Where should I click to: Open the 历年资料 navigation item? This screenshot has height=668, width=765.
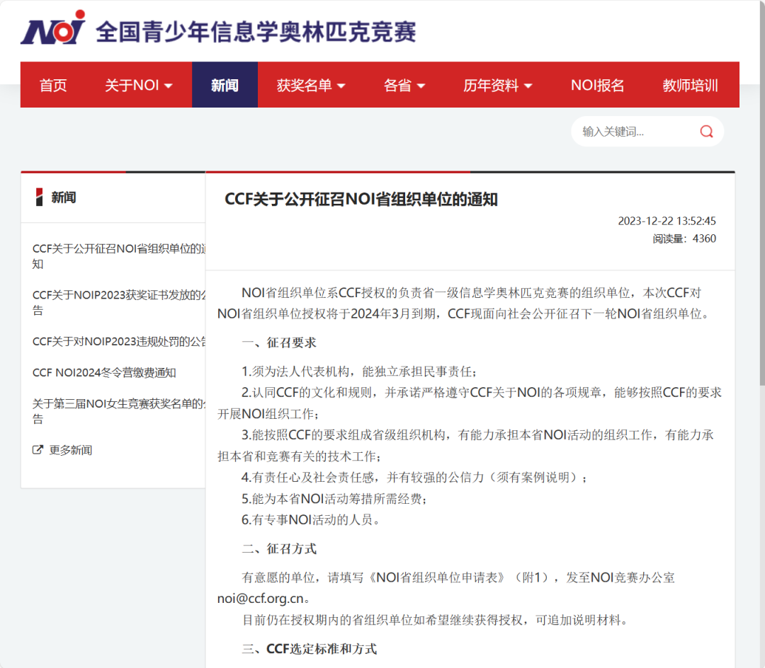(491, 85)
